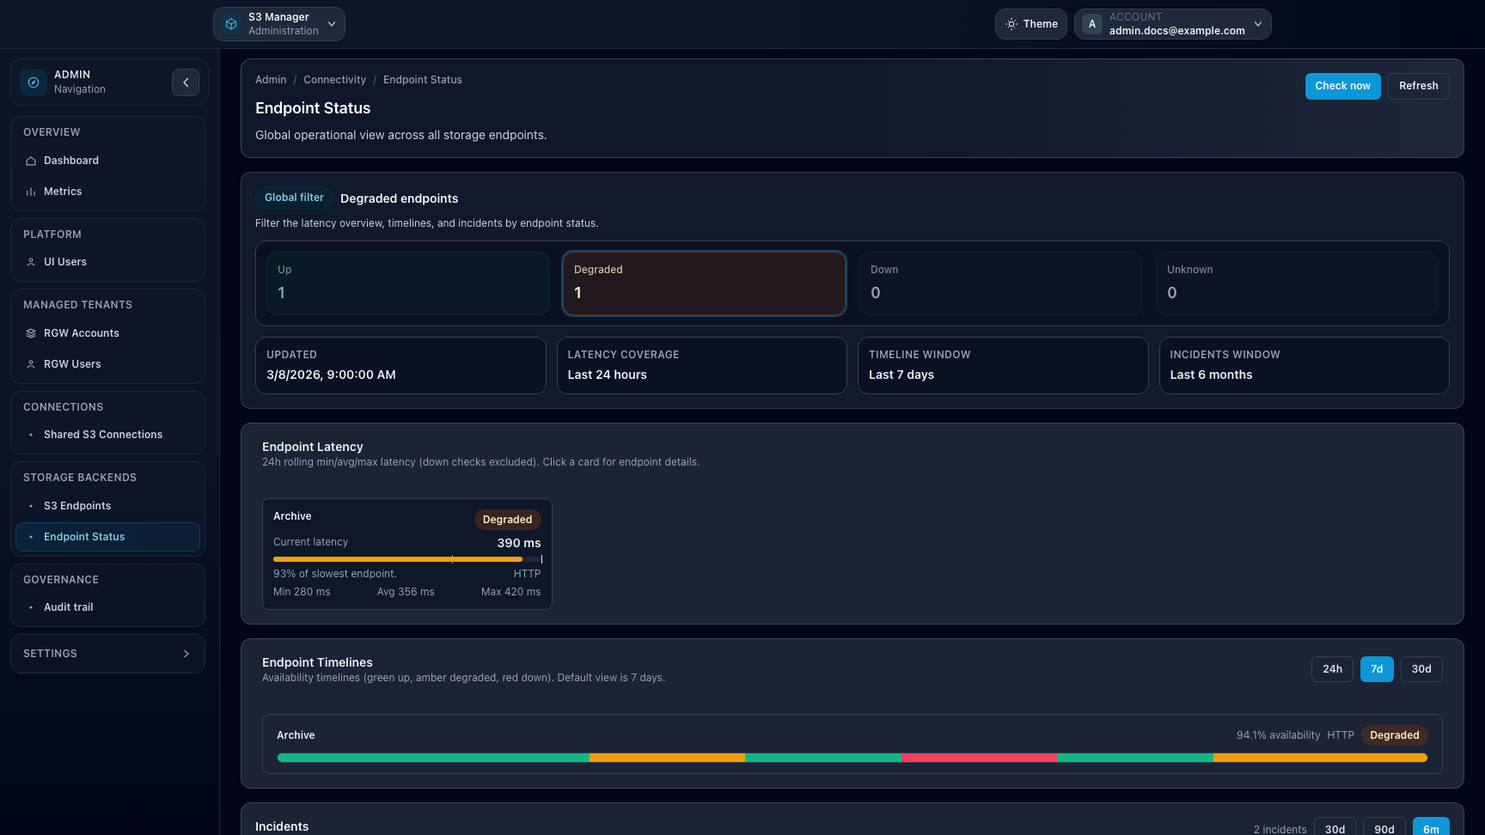The height and width of the screenshot is (835, 1485).
Task: Select the Metrics chart icon
Action: tap(31, 192)
